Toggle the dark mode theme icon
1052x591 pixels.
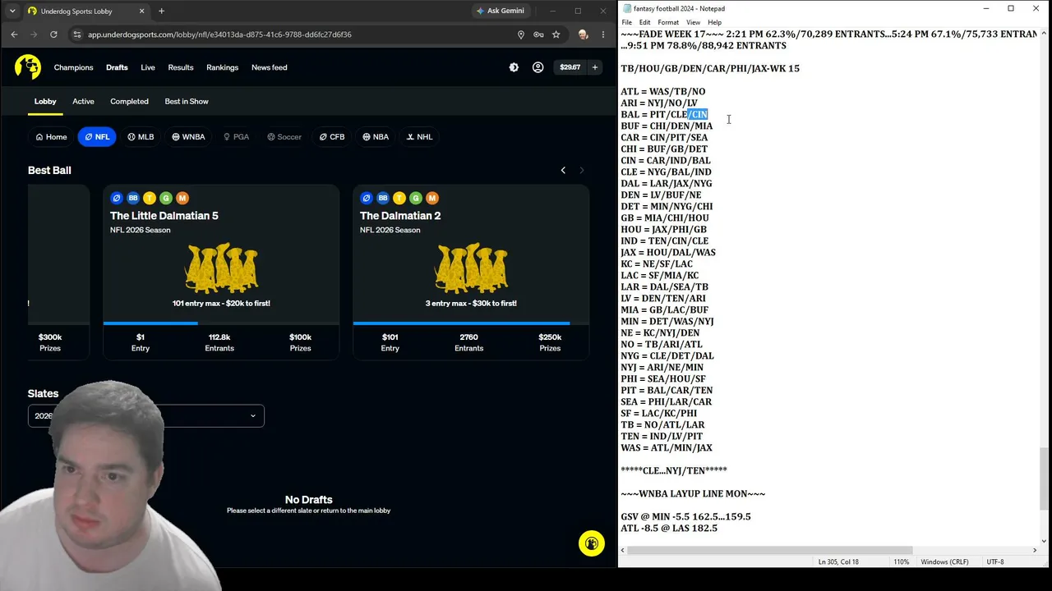point(514,67)
